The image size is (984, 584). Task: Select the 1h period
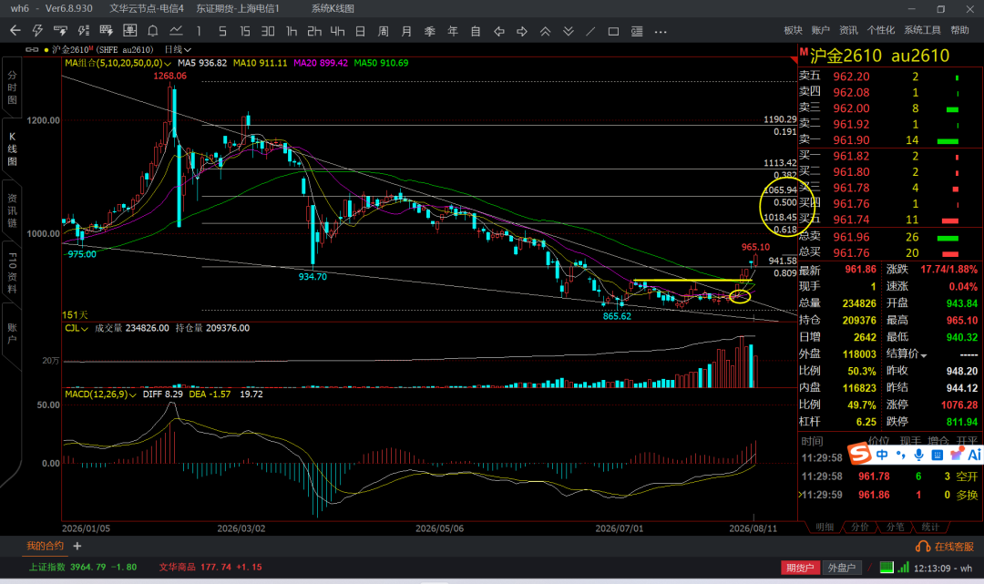pos(292,31)
